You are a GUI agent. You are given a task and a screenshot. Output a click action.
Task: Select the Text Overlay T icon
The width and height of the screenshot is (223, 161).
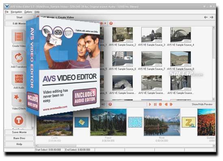[19, 120]
